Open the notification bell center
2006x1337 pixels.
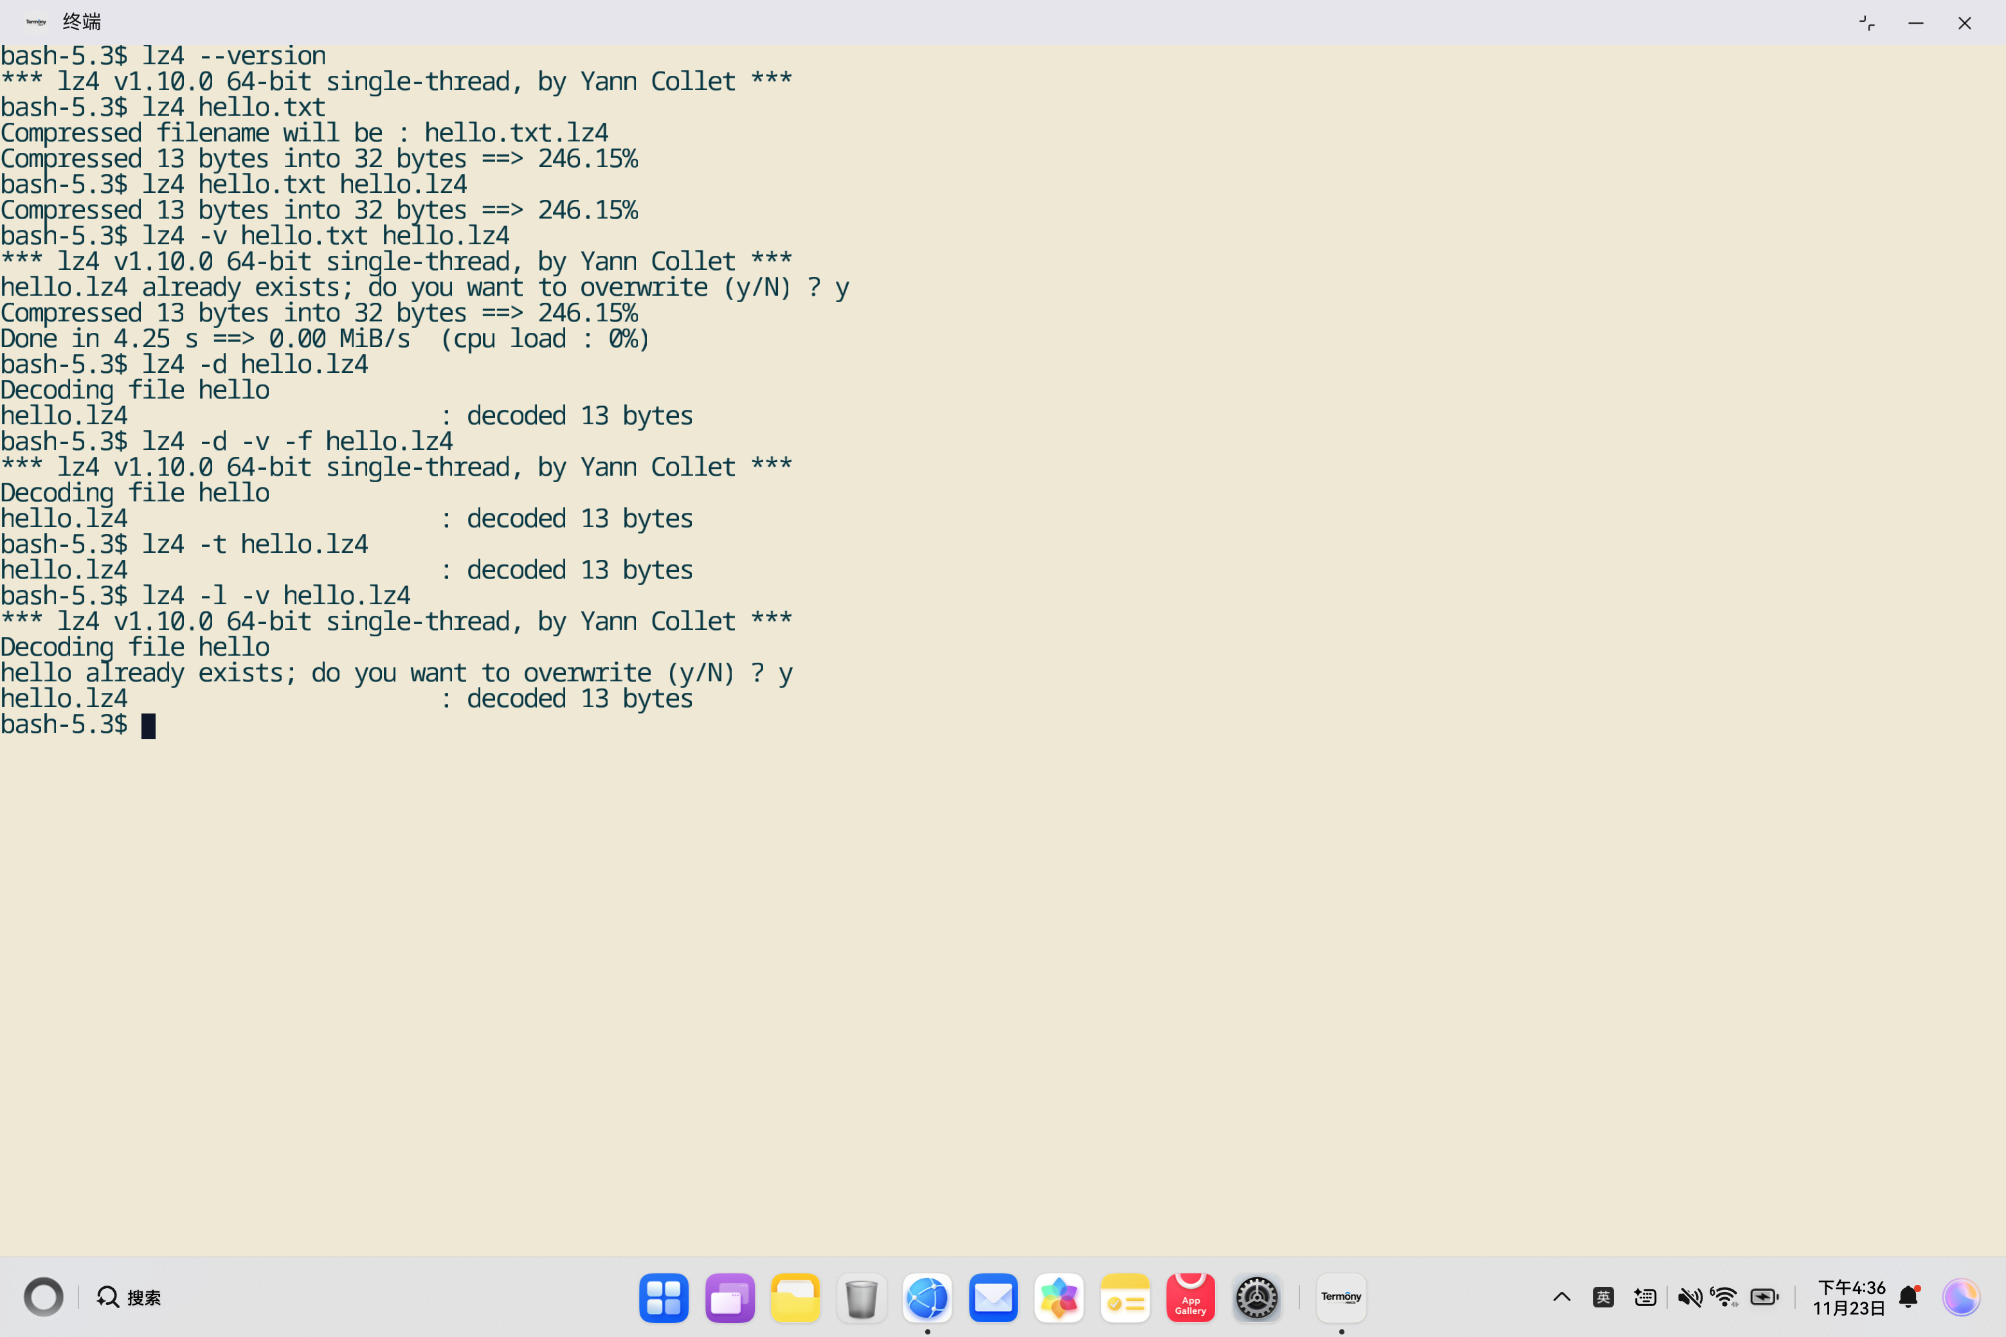1909,1297
